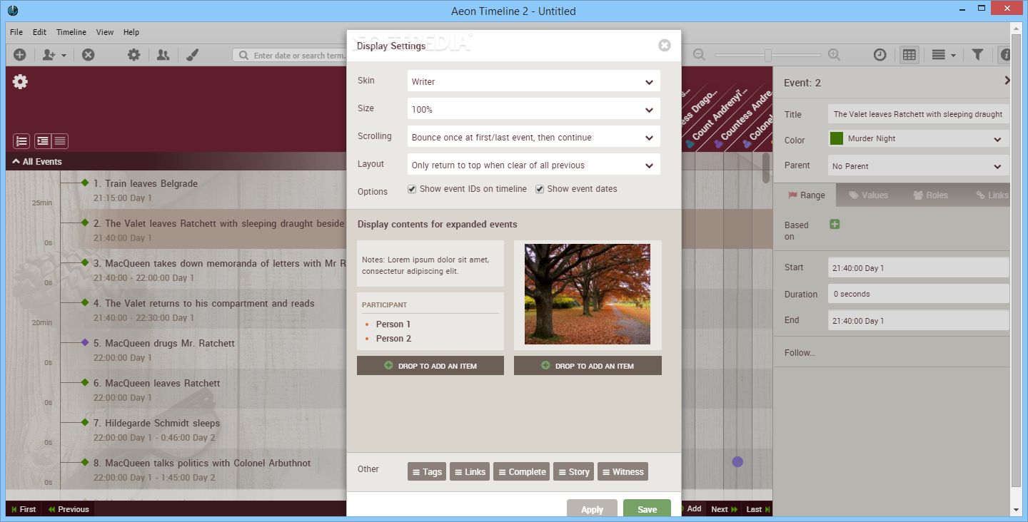This screenshot has width=1028, height=522.
Task: Click the Witness item button
Action: pyautogui.click(x=623, y=471)
